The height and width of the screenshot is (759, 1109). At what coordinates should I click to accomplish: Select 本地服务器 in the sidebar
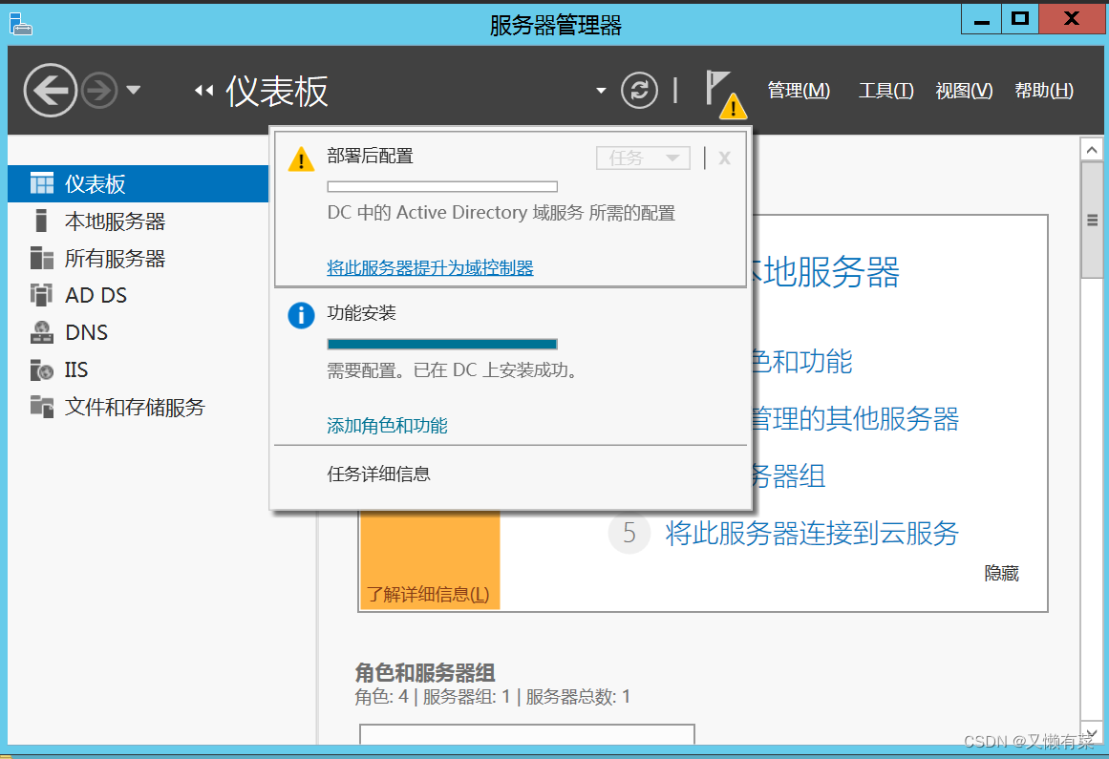139,221
